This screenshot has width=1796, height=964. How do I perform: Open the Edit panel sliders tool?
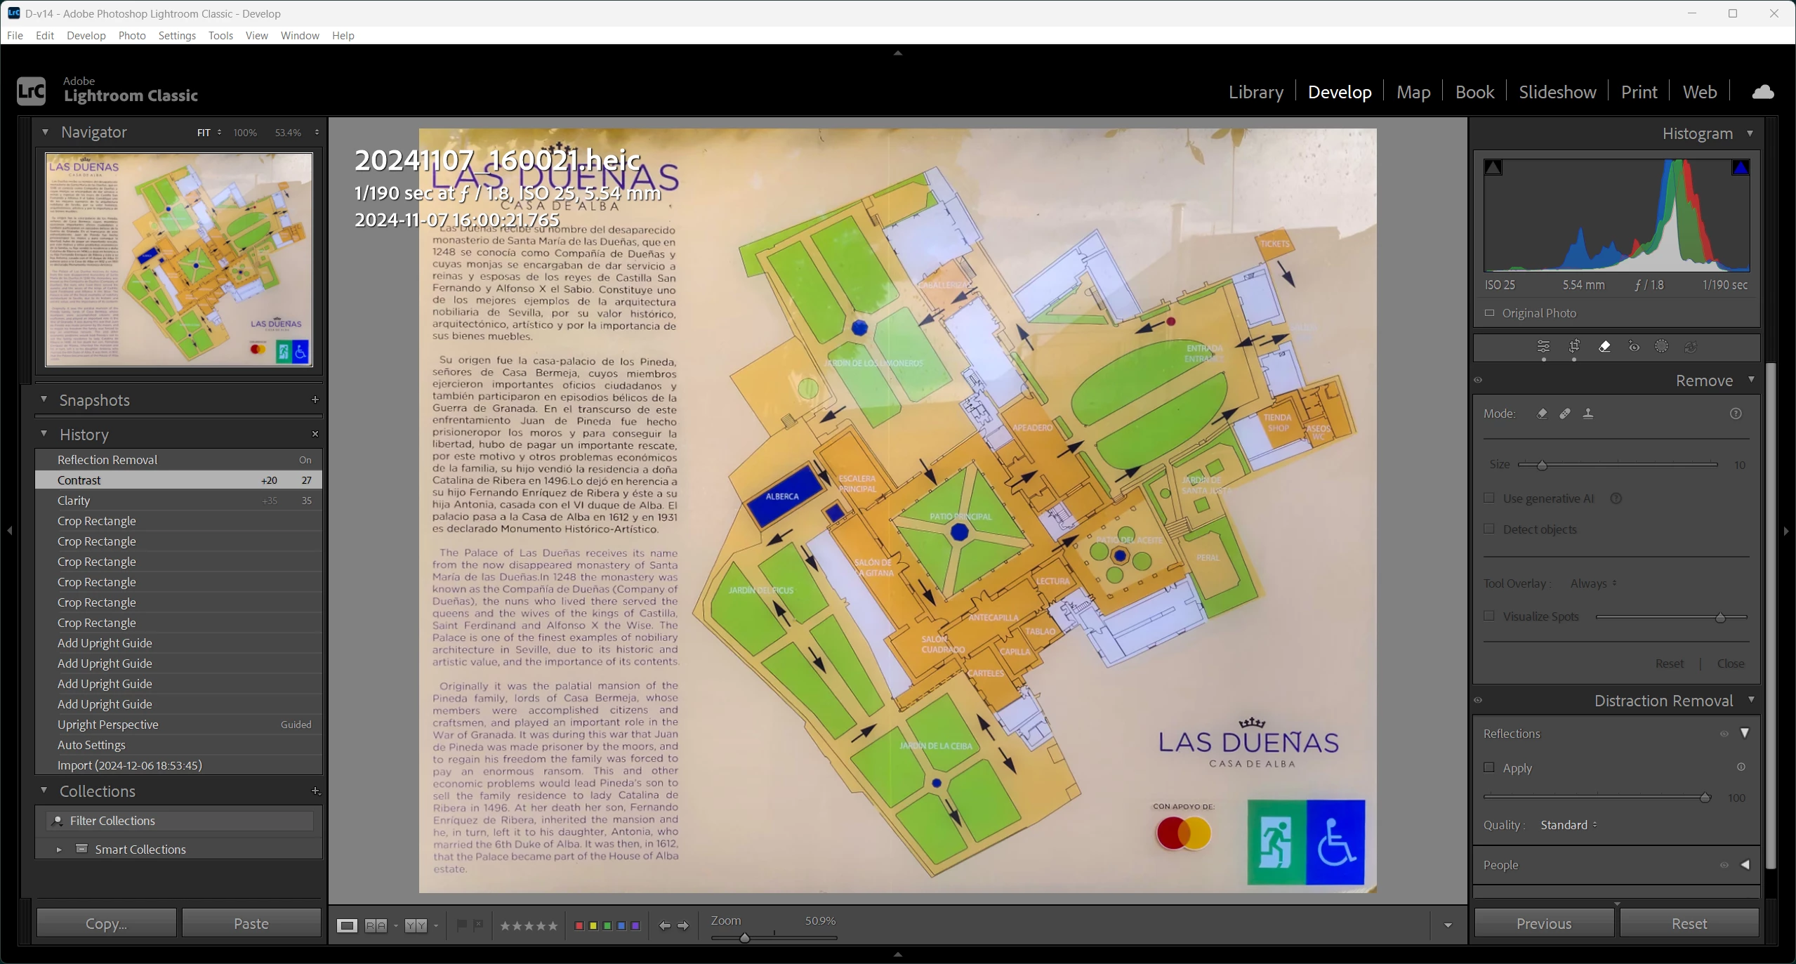[1543, 346]
